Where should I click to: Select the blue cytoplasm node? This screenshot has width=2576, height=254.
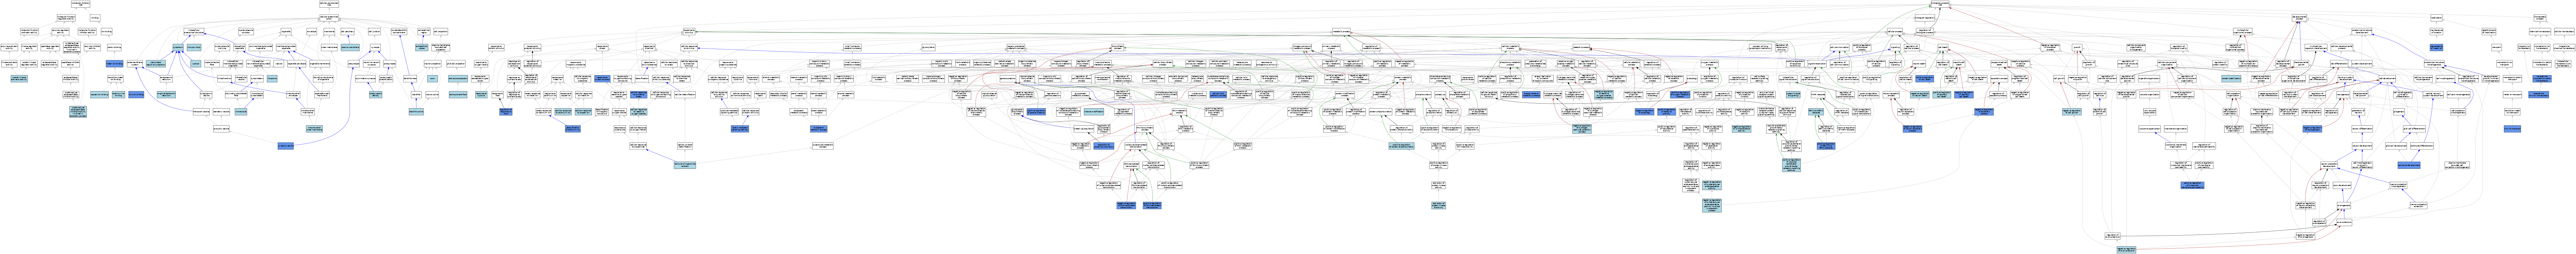pyautogui.click(x=178, y=47)
